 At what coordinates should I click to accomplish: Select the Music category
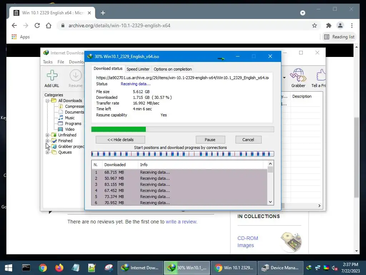(x=66, y=118)
